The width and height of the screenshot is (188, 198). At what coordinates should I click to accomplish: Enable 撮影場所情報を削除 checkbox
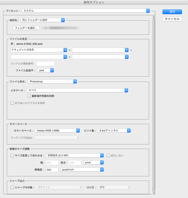tap(29, 96)
